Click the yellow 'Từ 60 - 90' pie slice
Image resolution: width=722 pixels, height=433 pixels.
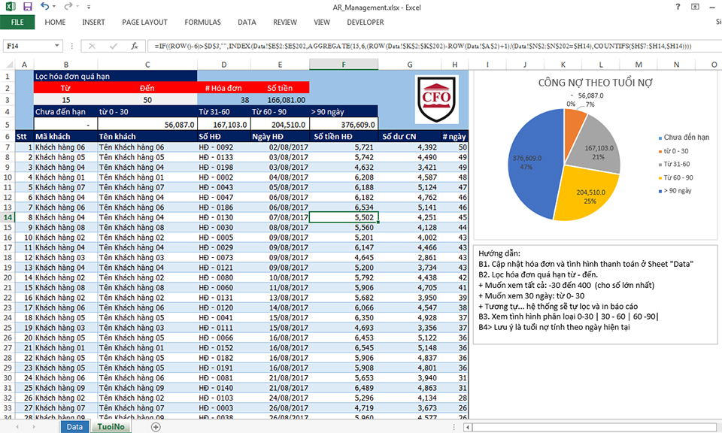(583, 195)
